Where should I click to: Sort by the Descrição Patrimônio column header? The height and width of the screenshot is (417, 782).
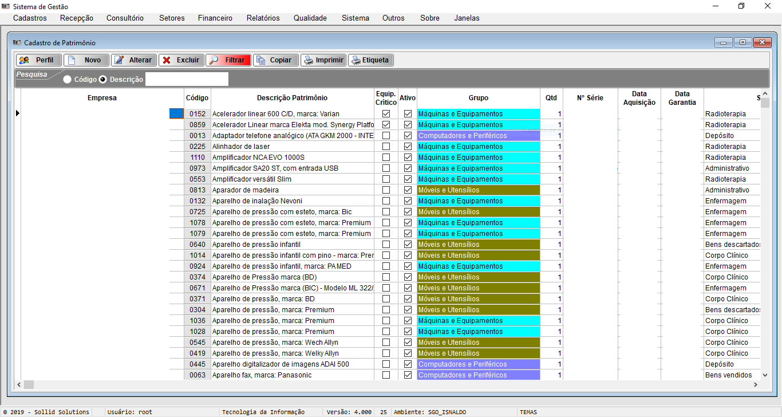292,98
